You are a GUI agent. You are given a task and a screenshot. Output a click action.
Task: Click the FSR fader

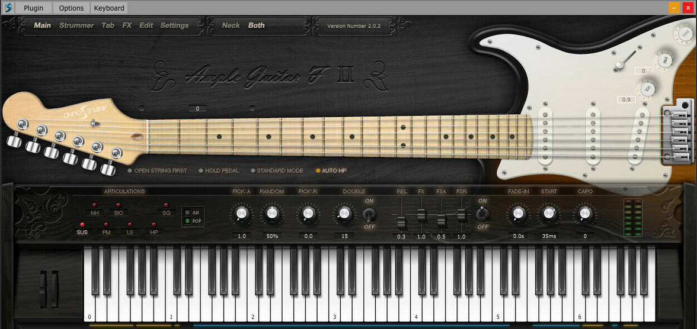coord(461,214)
